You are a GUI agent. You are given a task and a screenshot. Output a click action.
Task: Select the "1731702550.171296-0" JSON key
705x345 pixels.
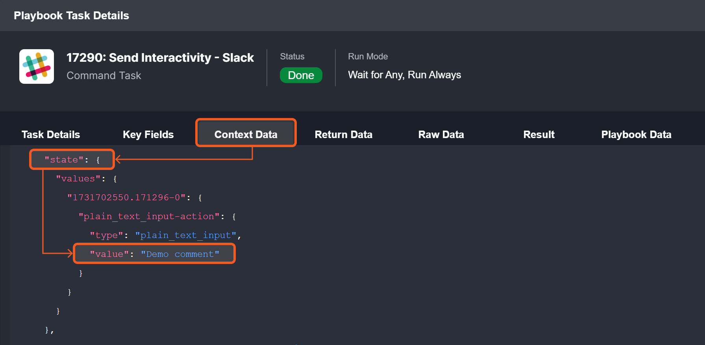click(126, 197)
